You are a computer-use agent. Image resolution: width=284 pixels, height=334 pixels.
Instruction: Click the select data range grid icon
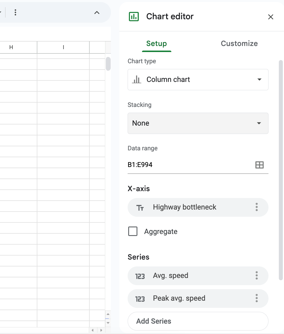[259, 165]
